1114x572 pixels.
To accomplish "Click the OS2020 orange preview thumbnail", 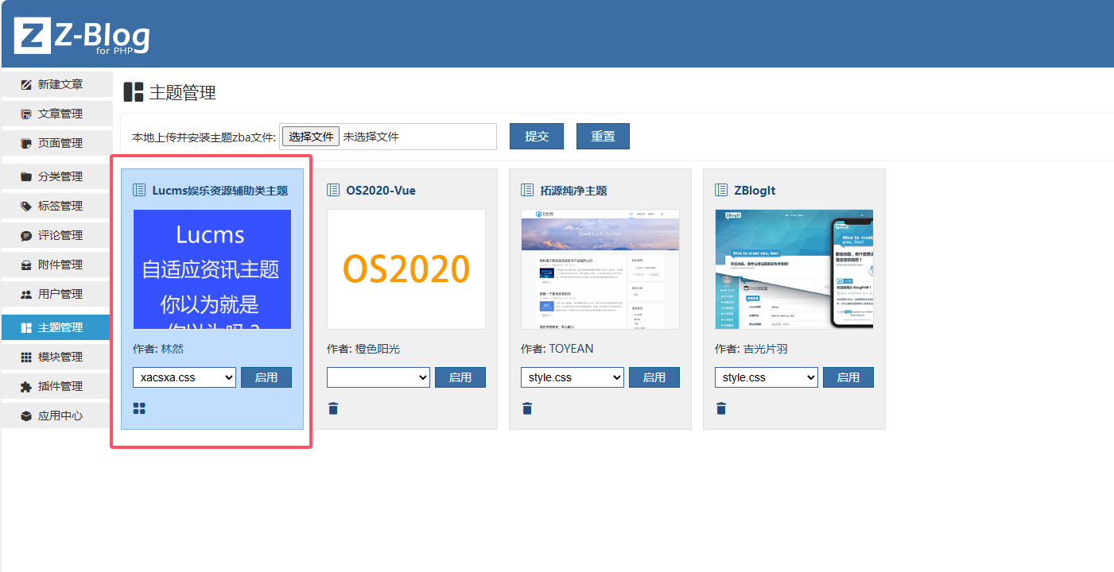I will point(406,269).
